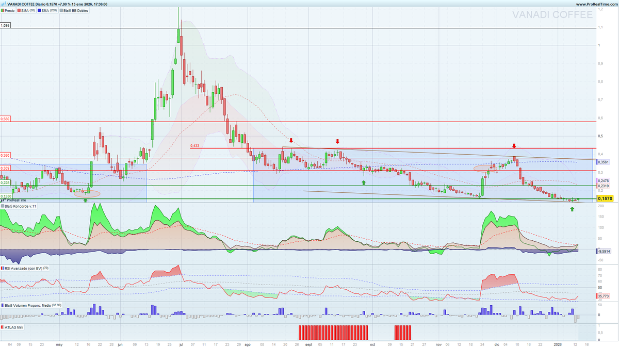
Task: Click the yellow 0,1570 current price tag
Action: pos(604,198)
